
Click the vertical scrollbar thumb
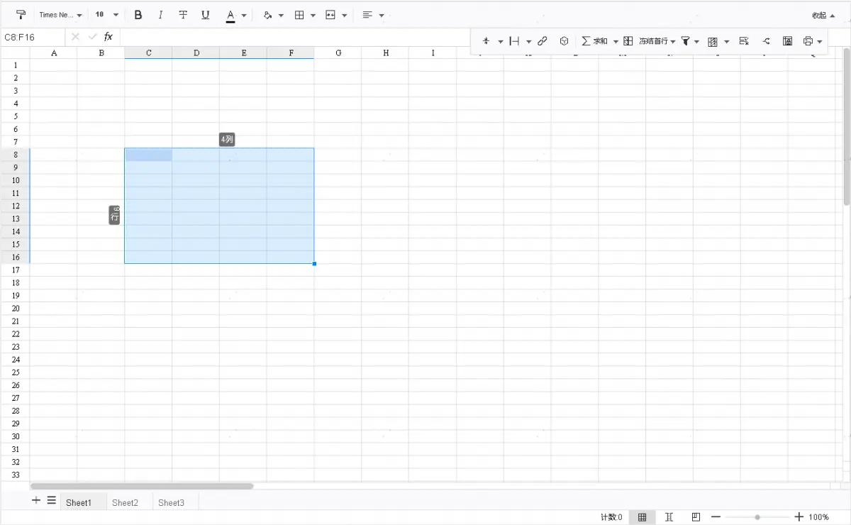(847, 126)
